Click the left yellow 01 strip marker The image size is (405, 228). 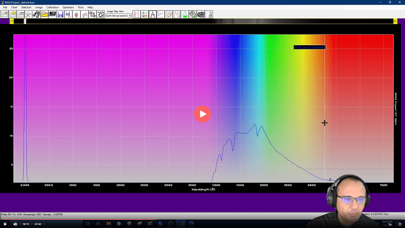coord(12,21)
